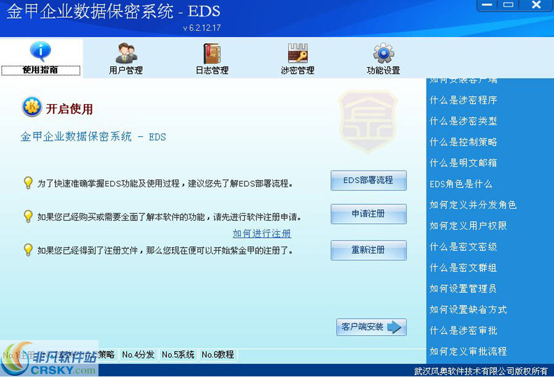Screen dimensions: 554x377
Task: Click the 申请注册 button
Action: [x=369, y=214]
